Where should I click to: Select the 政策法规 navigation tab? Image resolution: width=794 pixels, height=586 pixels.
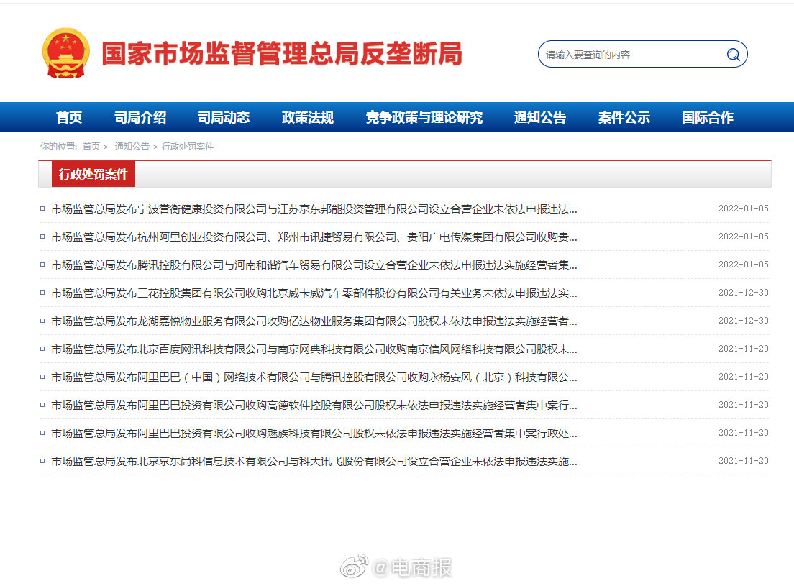pos(307,117)
